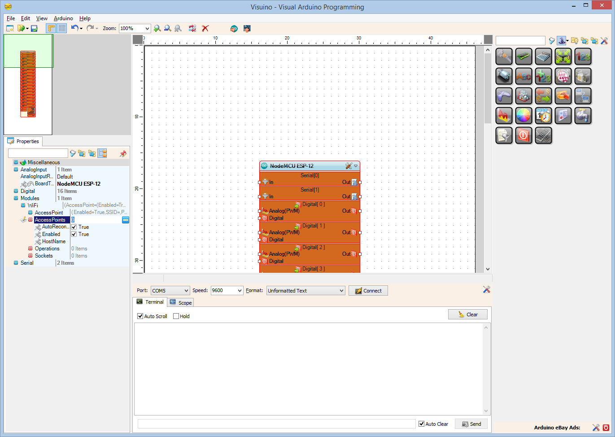Pin the Properties panel with pushpin icon
The width and height of the screenshot is (615, 437).
point(123,153)
